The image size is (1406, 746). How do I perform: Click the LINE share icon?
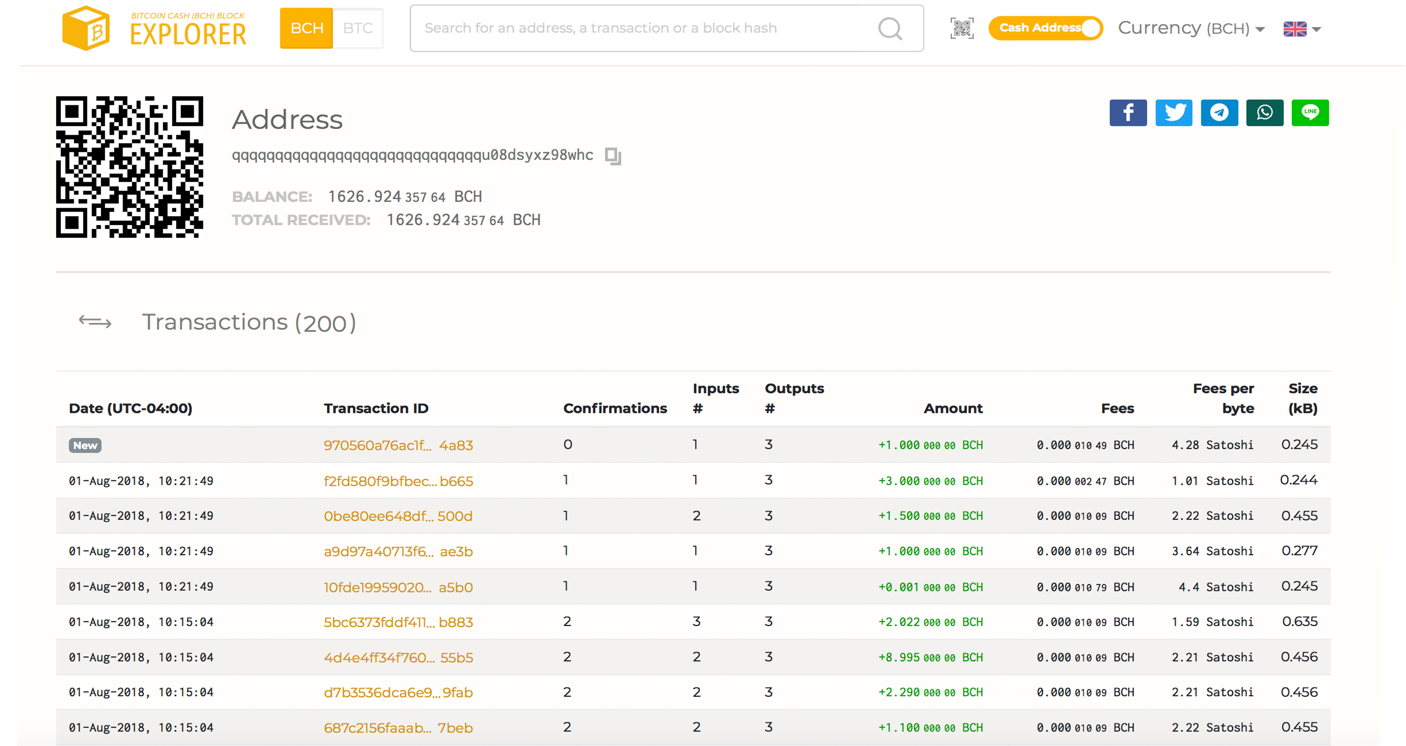click(1311, 111)
